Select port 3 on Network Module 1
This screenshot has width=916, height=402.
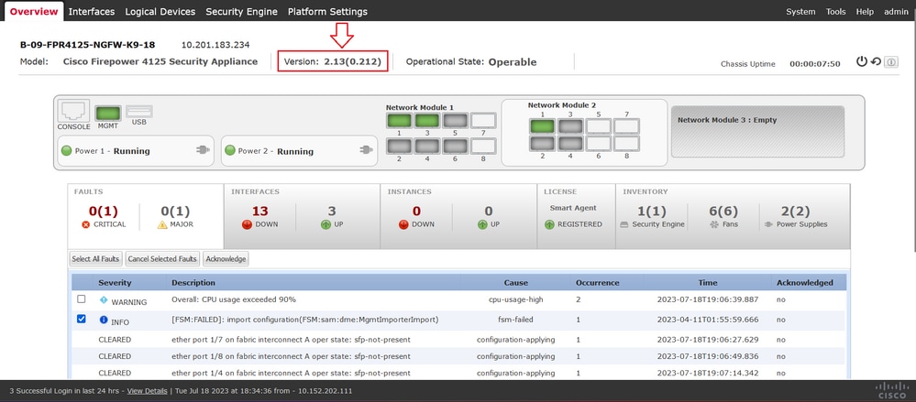coord(427,121)
